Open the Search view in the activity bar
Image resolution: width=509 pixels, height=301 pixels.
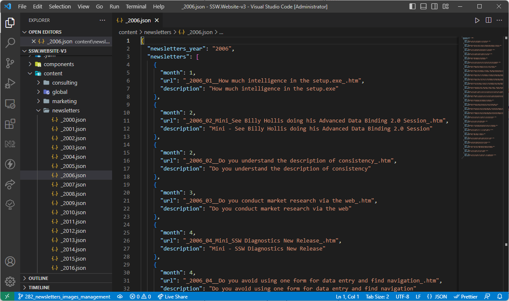10,43
